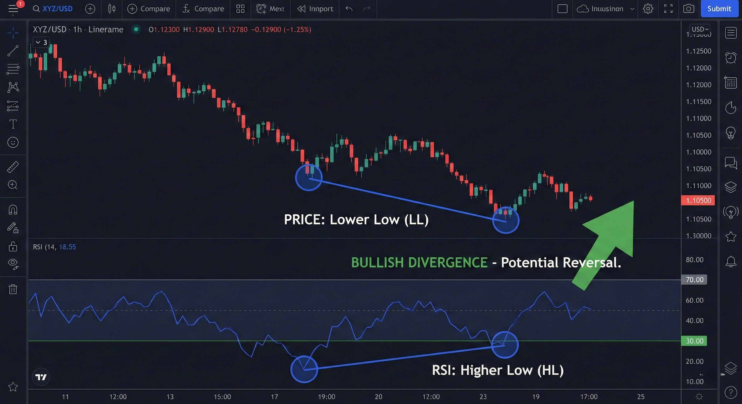Open the Watchlist panel on the right
742x404 pixels.
point(730,33)
